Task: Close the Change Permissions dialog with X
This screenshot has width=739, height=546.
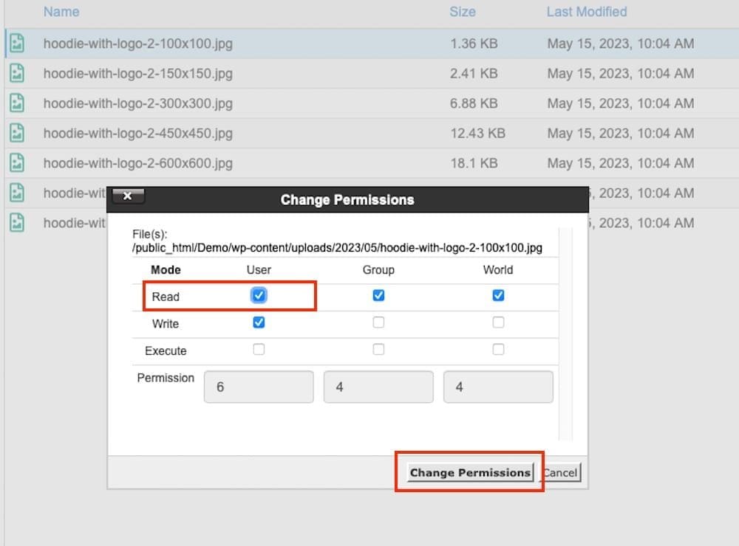Action: [x=128, y=196]
